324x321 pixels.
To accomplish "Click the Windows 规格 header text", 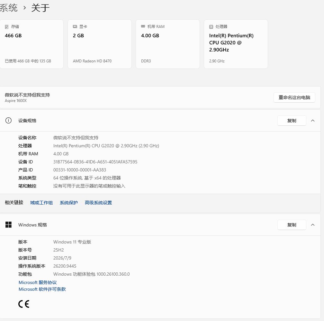I will pyautogui.click(x=32, y=225).
